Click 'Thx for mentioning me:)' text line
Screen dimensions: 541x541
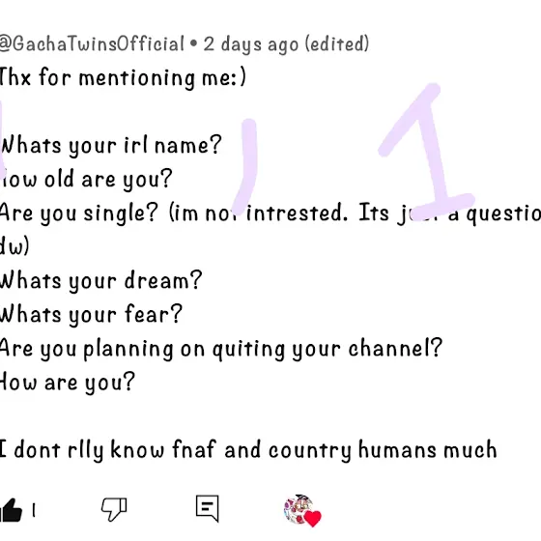[x=123, y=77]
